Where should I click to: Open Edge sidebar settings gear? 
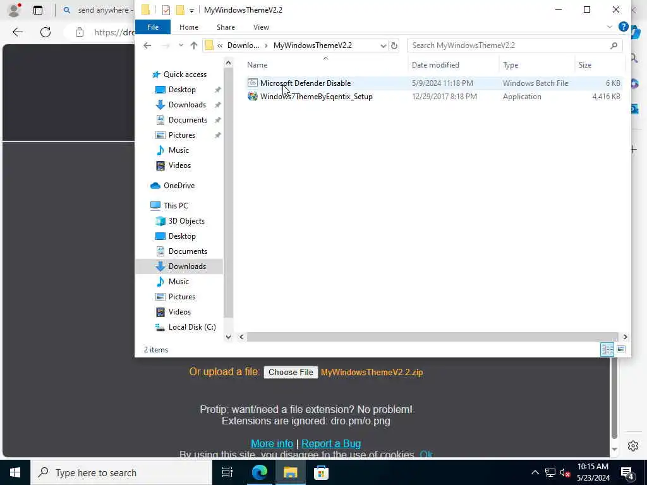(x=633, y=446)
